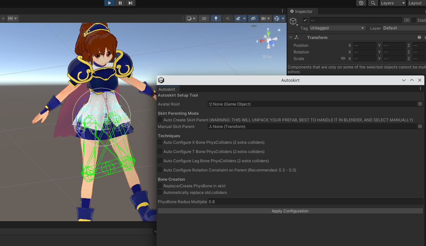Screen dimensions: 426x246
Task: Toggle 2D view mode
Action: tap(204, 18)
